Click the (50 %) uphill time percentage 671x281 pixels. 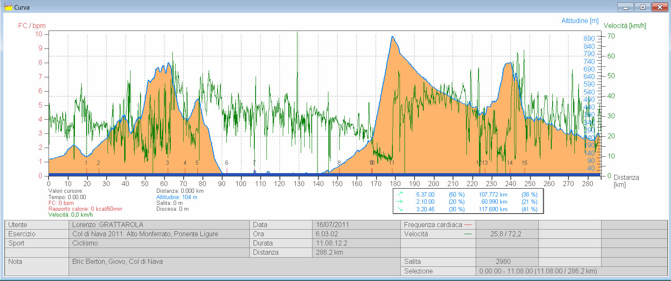point(456,194)
